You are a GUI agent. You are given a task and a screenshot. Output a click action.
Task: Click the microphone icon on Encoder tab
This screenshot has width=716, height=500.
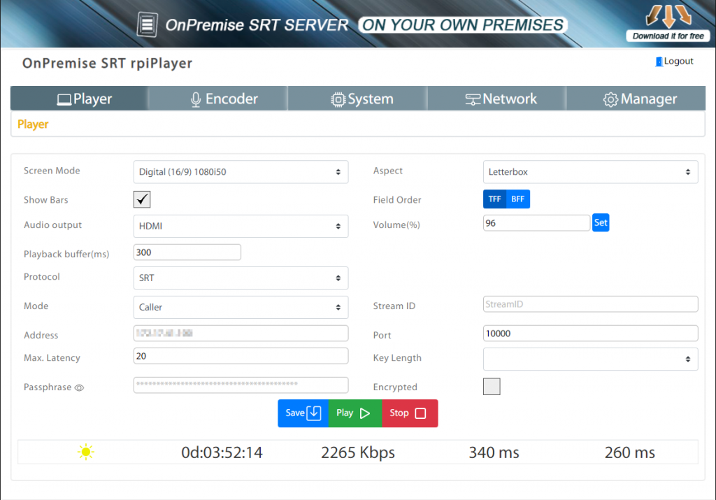pyautogui.click(x=196, y=99)
